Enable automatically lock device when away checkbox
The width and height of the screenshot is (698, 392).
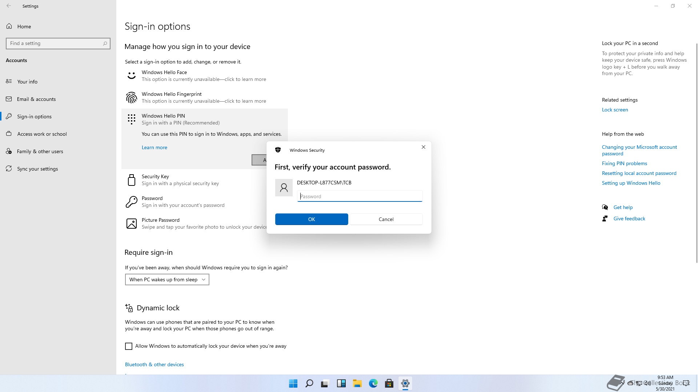point(129,346)
